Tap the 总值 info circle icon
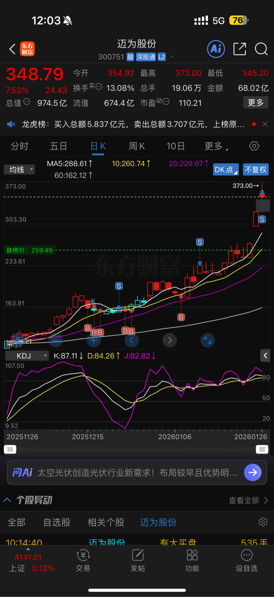274x597 pixels. coord(27,102)
